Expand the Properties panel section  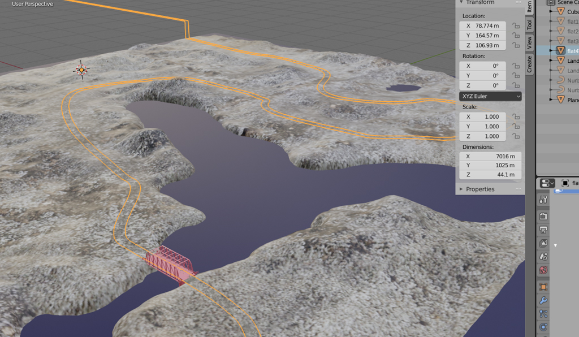480,189
